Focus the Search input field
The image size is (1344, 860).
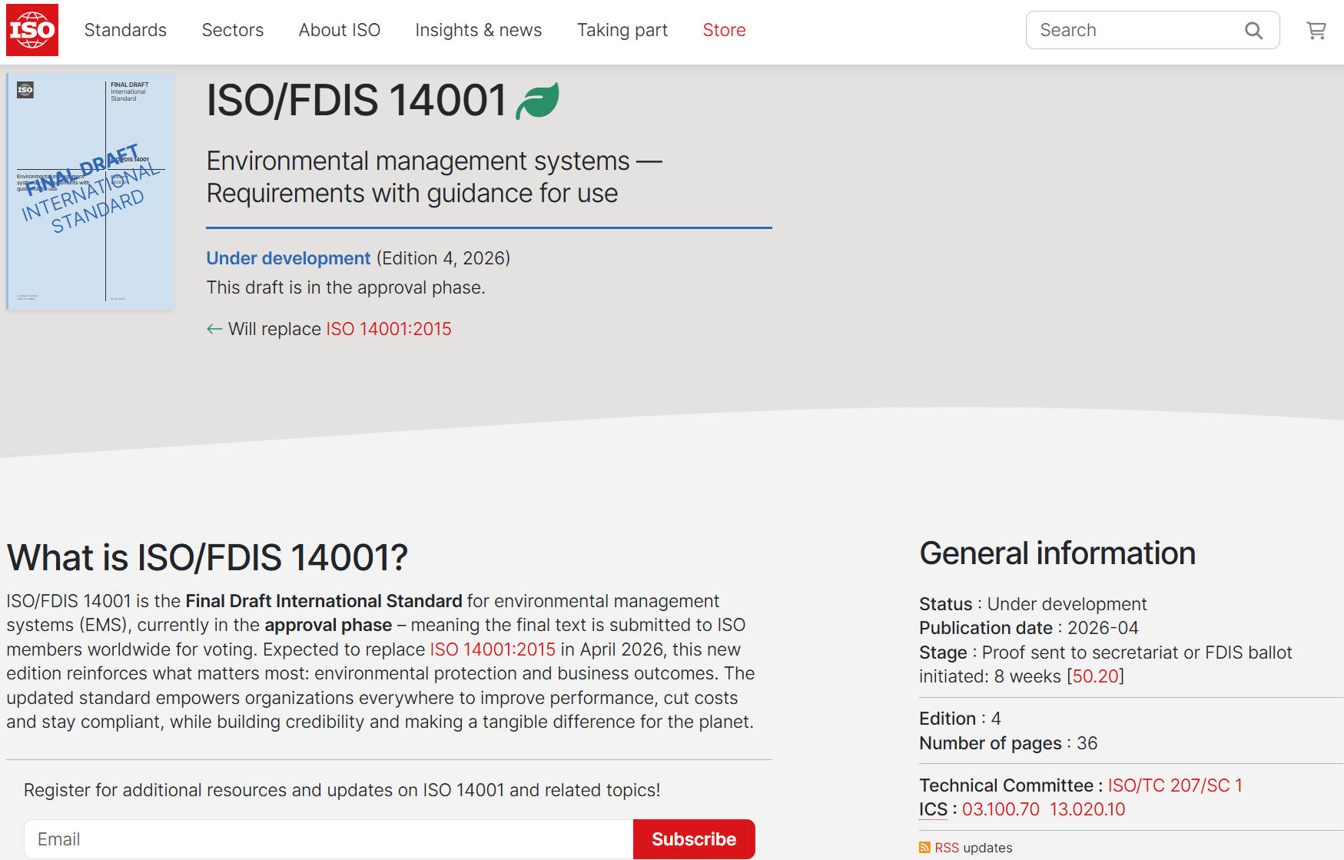tap(1133, 31)
